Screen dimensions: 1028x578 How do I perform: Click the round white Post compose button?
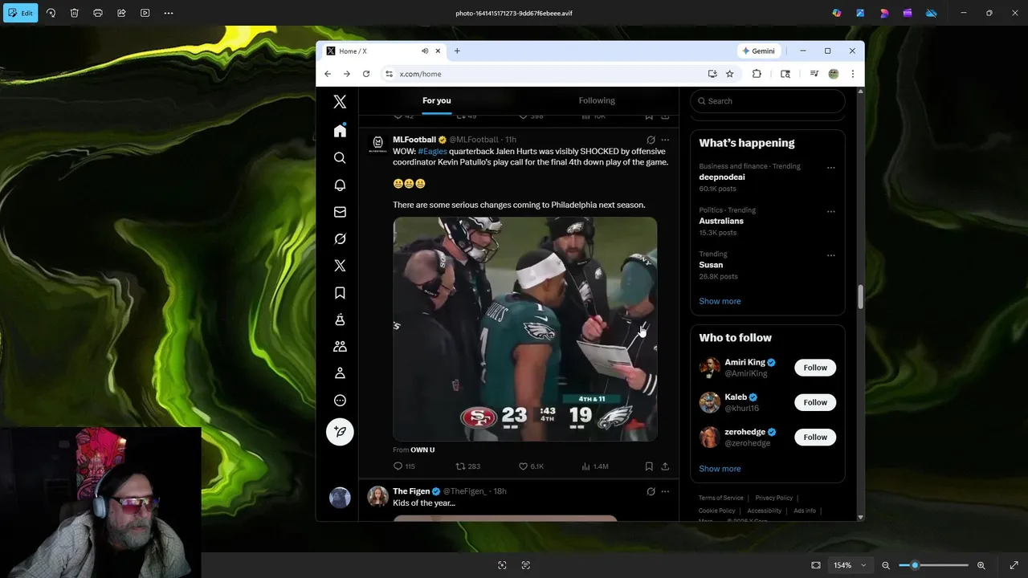[340, 432]
